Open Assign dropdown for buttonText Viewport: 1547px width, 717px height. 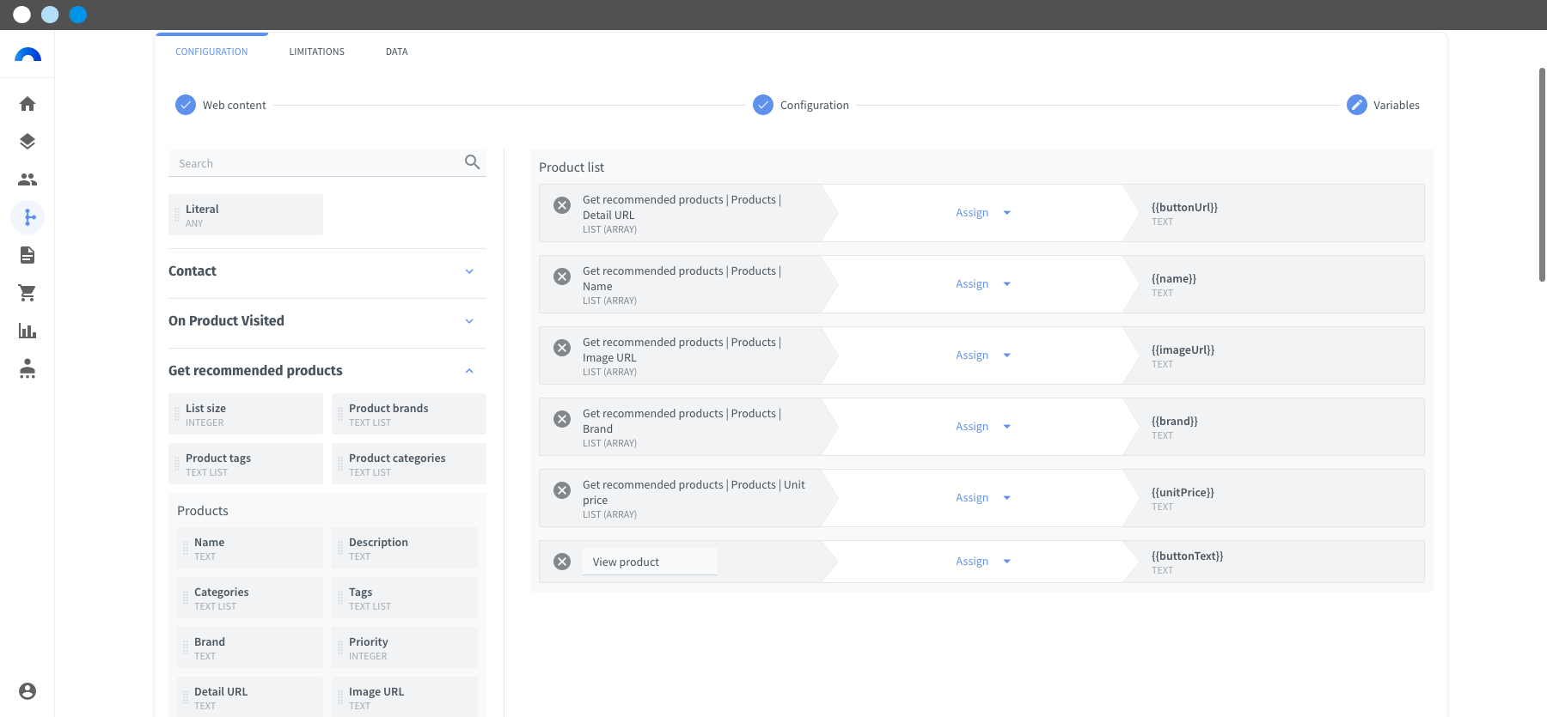click(x=982, y=562)
